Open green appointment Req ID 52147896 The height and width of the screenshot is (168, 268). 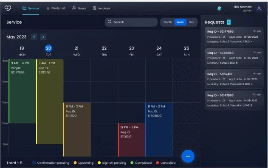click(22, 91)
